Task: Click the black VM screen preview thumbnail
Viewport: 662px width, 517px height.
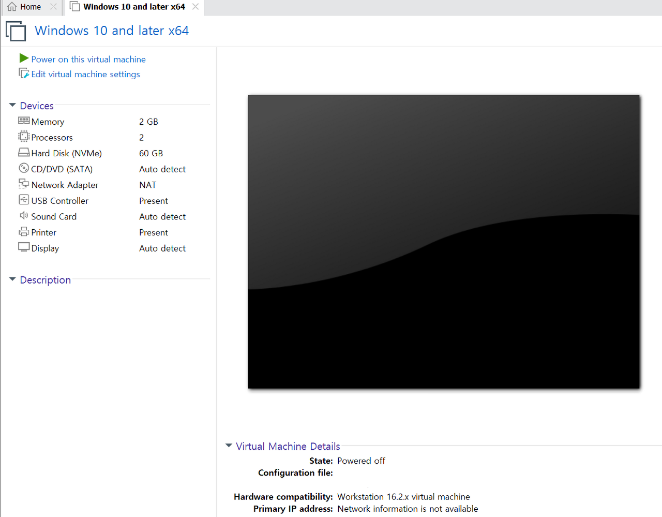Action: 444,242
